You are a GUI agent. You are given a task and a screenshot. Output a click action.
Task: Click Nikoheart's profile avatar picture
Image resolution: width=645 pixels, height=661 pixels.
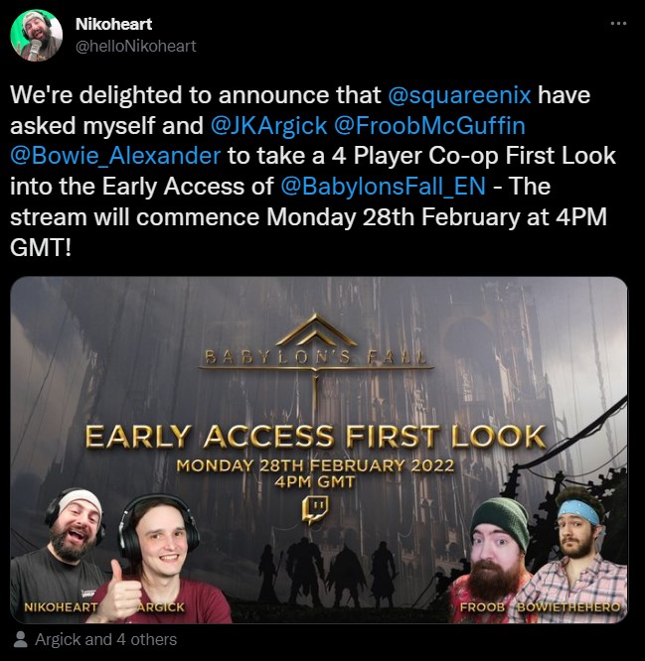coord(37,36)
